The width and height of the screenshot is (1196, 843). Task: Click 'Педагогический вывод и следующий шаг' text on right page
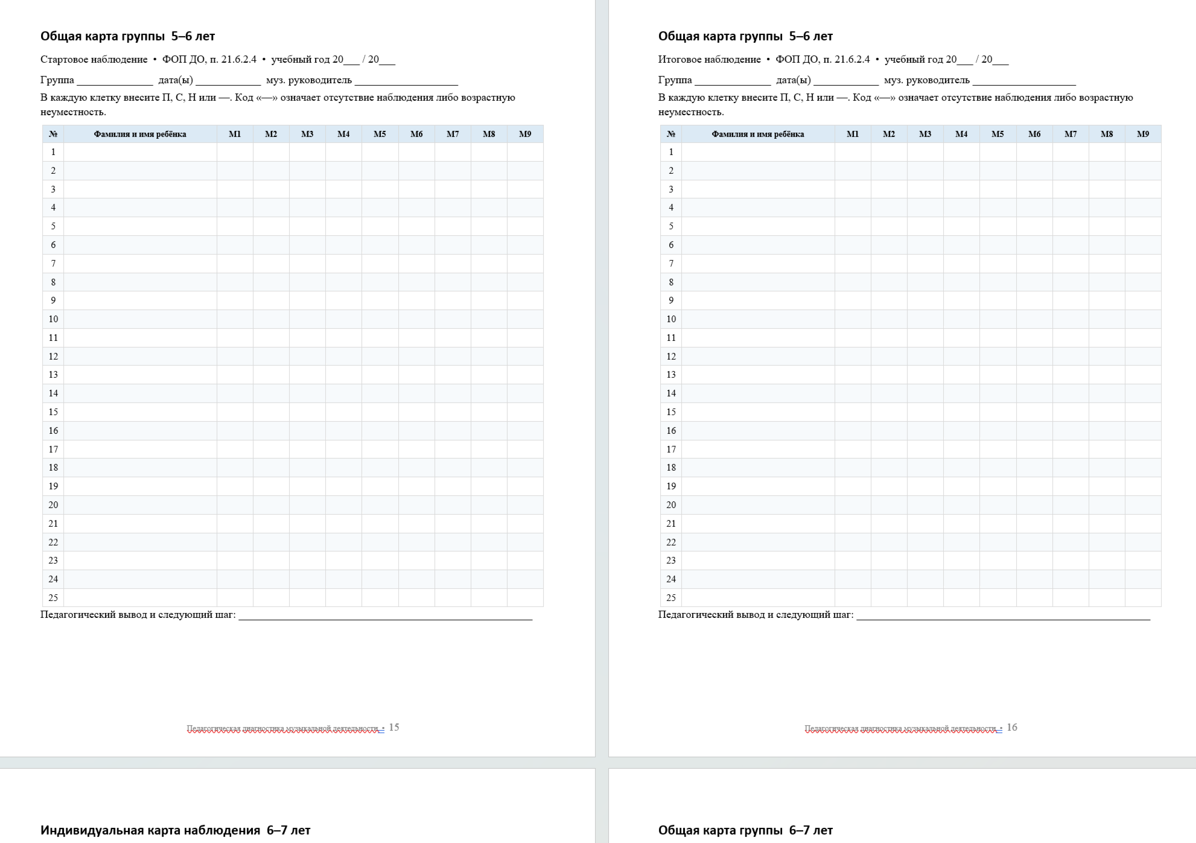coord(756,615)
